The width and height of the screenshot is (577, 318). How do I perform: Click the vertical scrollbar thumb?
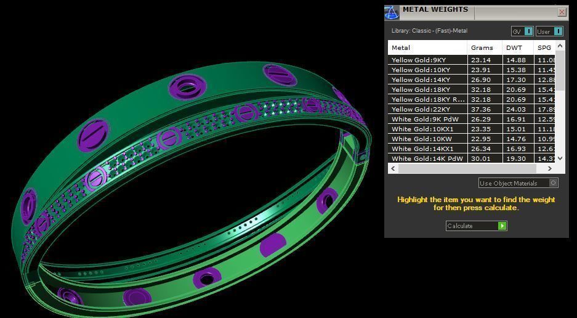[x=560, y=71]
